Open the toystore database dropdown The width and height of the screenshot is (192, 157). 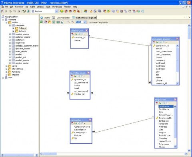pyautogui.click(x=56, y=11)
